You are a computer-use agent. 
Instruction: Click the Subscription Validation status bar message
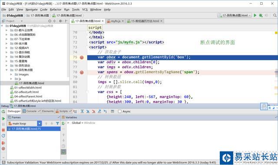tap(111, 162)
